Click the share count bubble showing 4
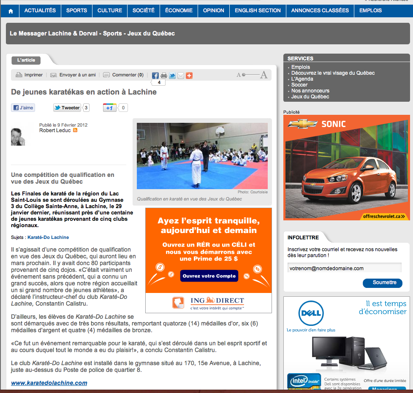 click(x=159, y=83)
